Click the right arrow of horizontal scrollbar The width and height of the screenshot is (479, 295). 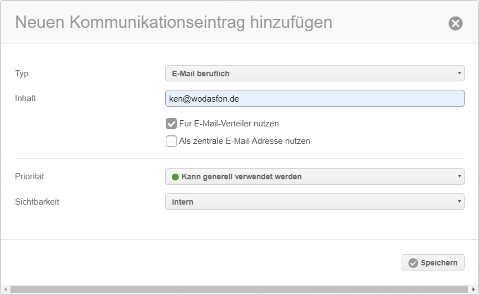(x=473, y=289)
